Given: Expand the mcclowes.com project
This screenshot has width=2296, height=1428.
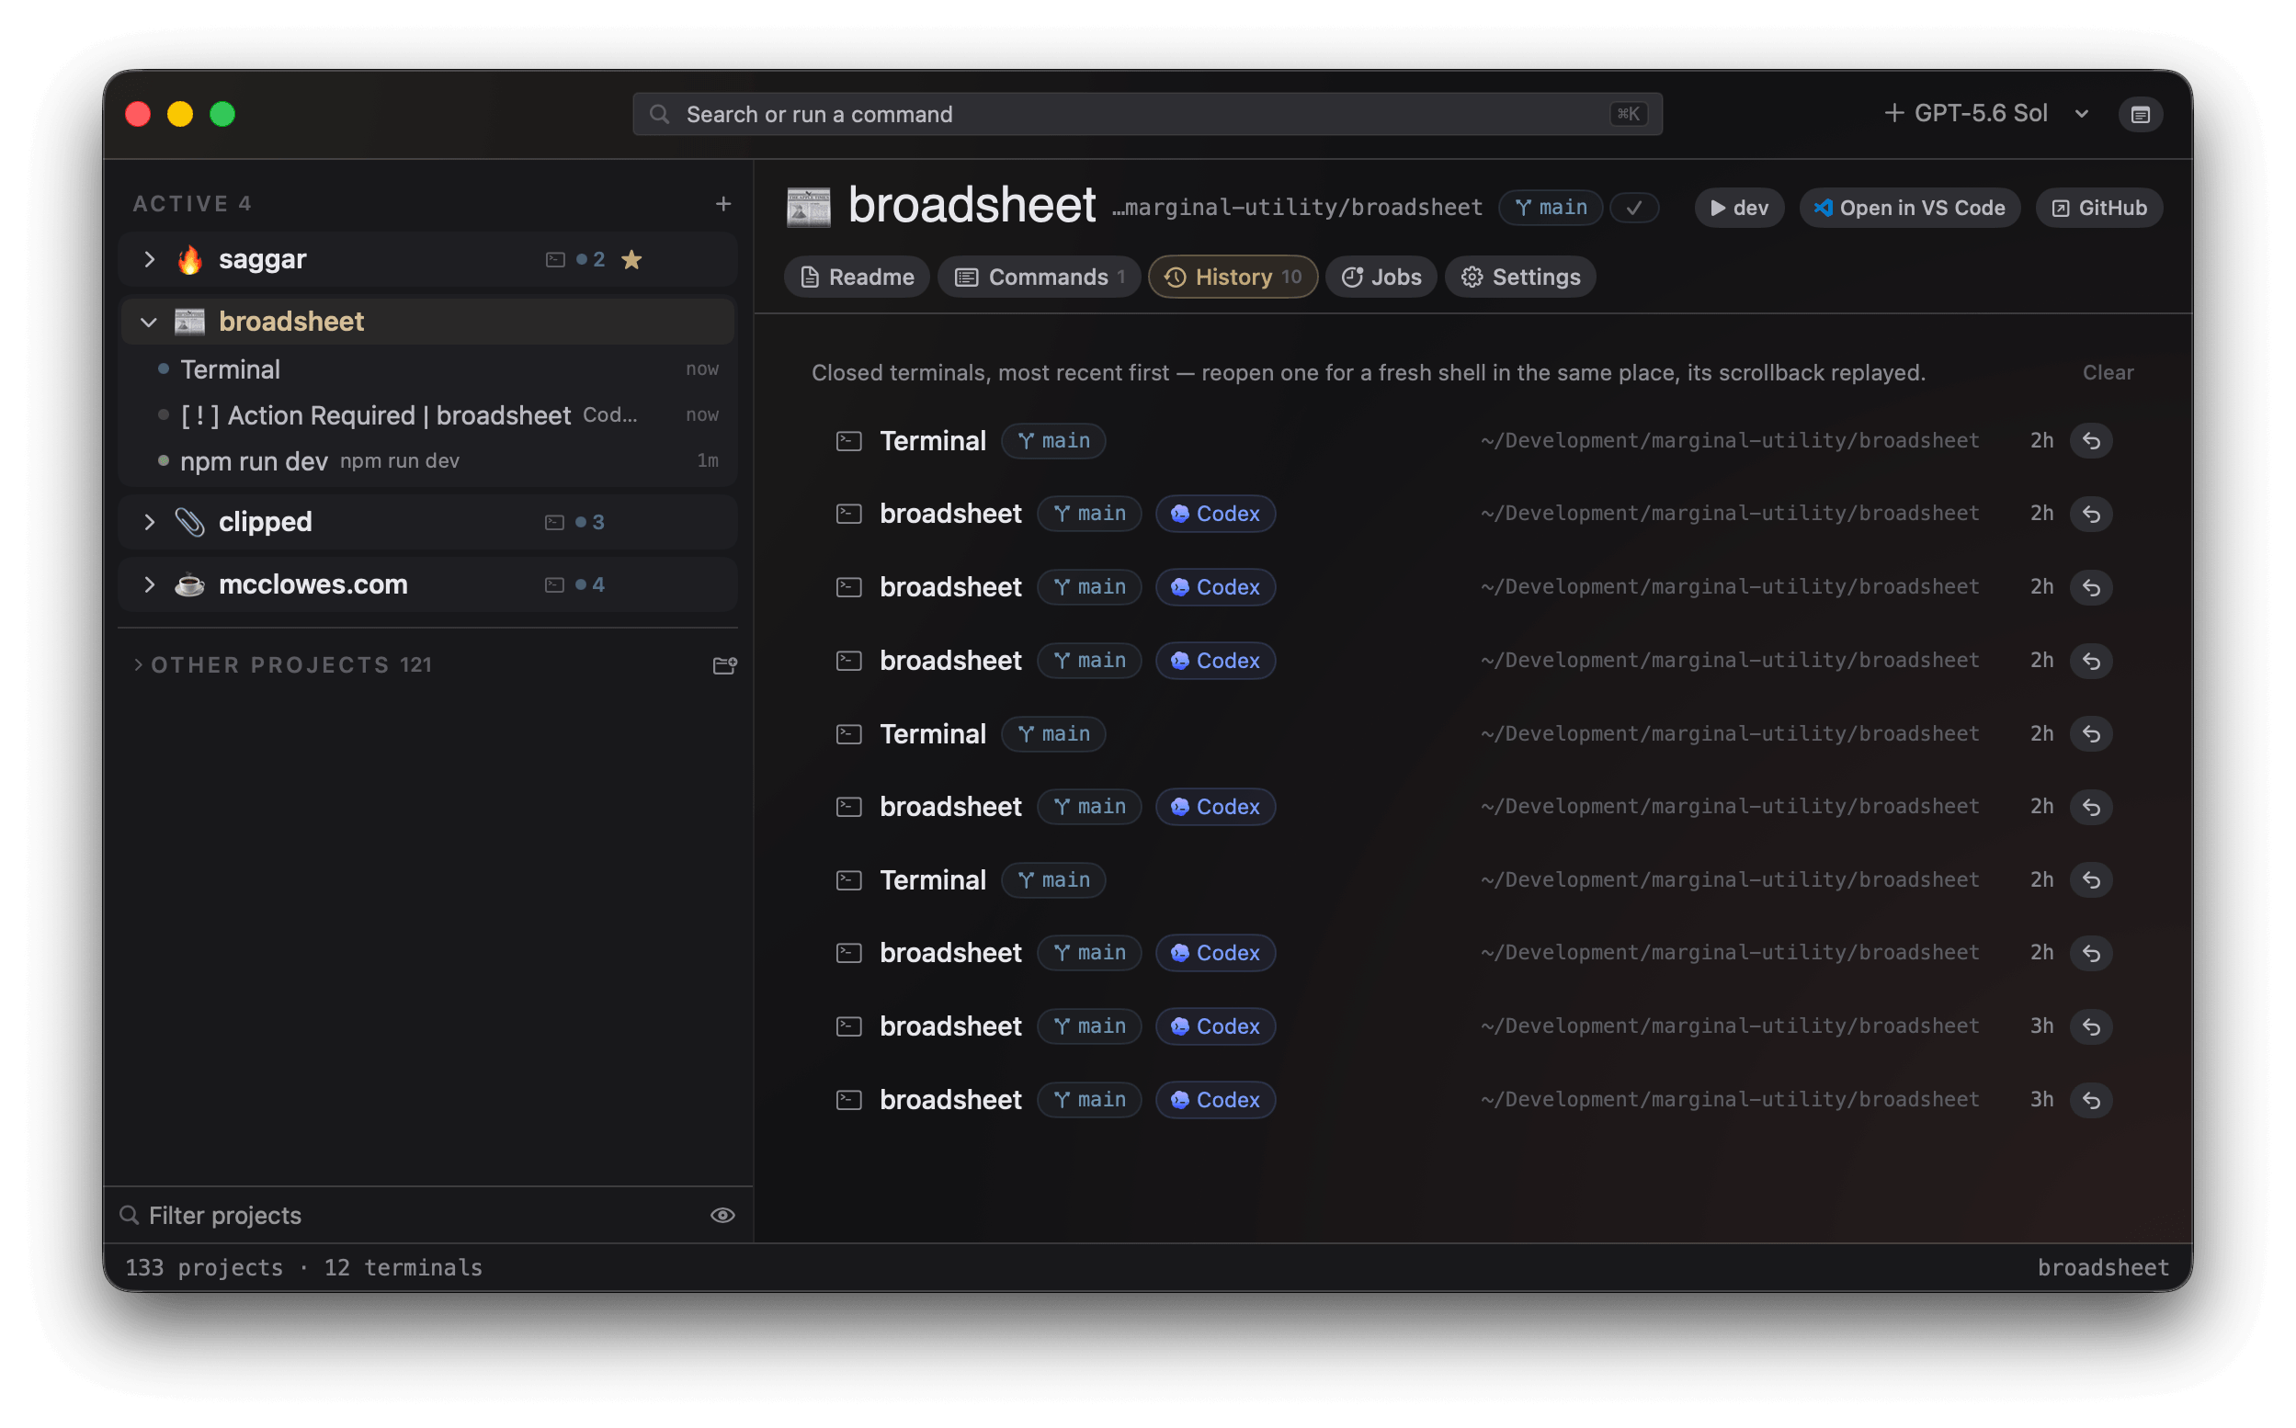Looking at the screenshot, I should click(x=149, y=584).
